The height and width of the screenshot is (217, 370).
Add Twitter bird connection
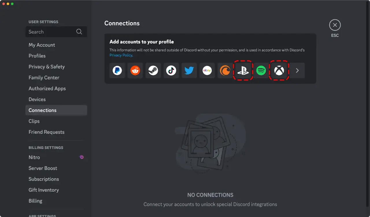click(189, 71)
